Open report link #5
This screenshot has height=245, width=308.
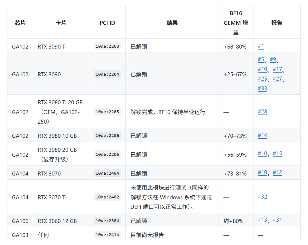[x=261, y=59]
